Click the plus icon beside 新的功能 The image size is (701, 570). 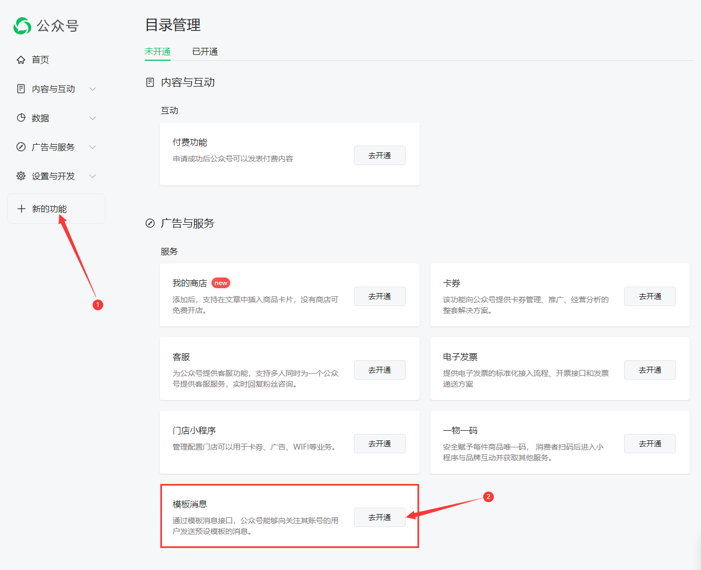tap(22, 209)
